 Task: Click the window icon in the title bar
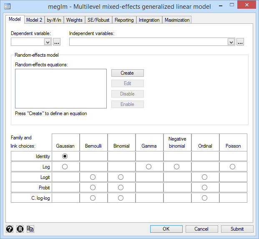(x=7, y=7)
